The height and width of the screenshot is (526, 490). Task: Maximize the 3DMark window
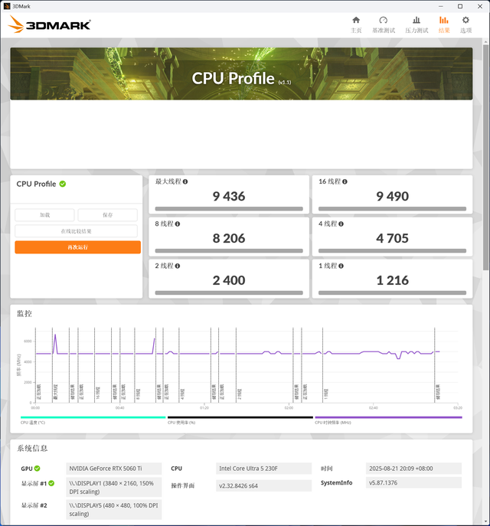tap(460, 6)
